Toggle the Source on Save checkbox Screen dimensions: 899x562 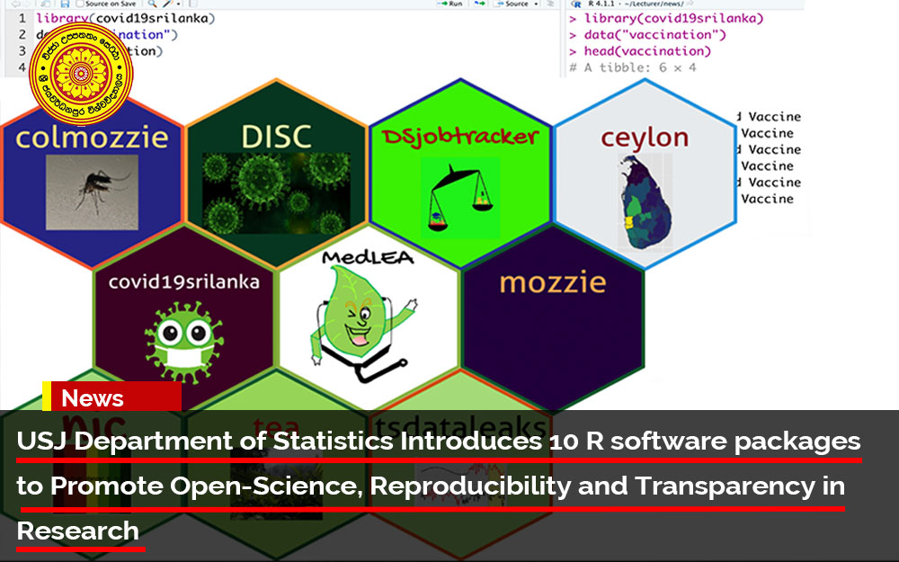click(x=80, y=4)
